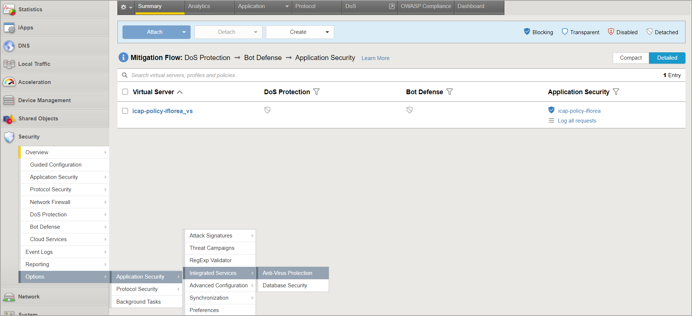Viewport: 692px width, 316px height.
Task: Select Anti-Virus Protection menu item
Action: point(287,273)
